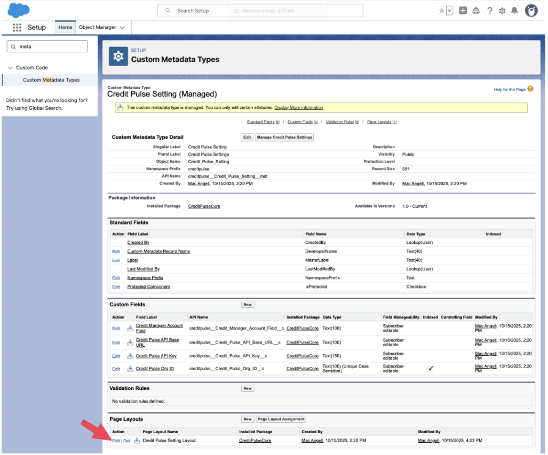Click the Salesforce cloud logo
Viewport: 548px width, 455px height.
tap(19, 10)
